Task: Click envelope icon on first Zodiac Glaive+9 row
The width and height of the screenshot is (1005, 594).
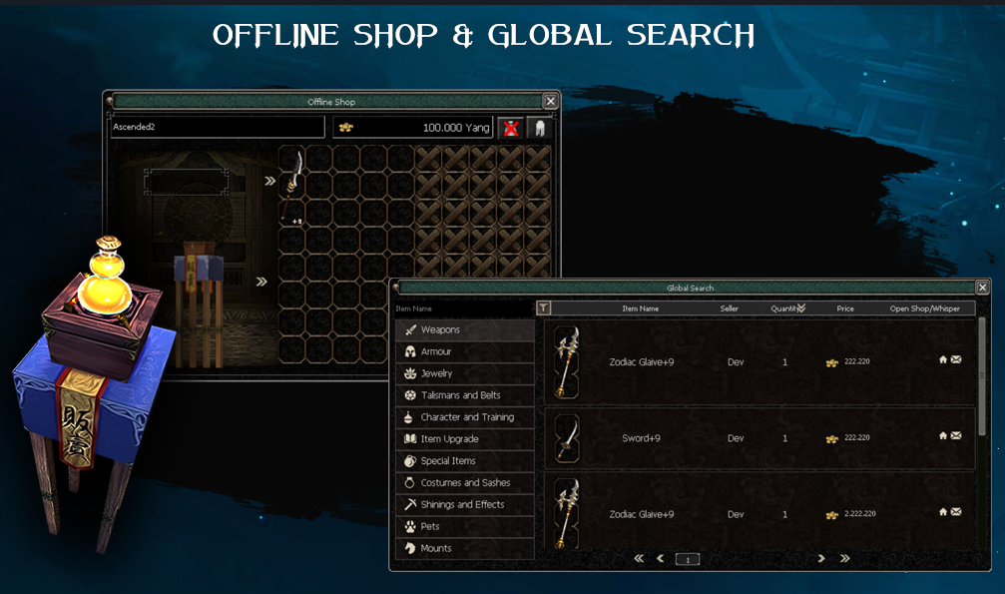Action: coord(956,359)
